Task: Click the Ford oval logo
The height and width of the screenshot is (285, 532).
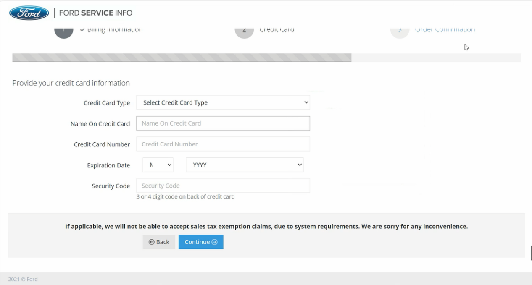Action: point(29,13)
